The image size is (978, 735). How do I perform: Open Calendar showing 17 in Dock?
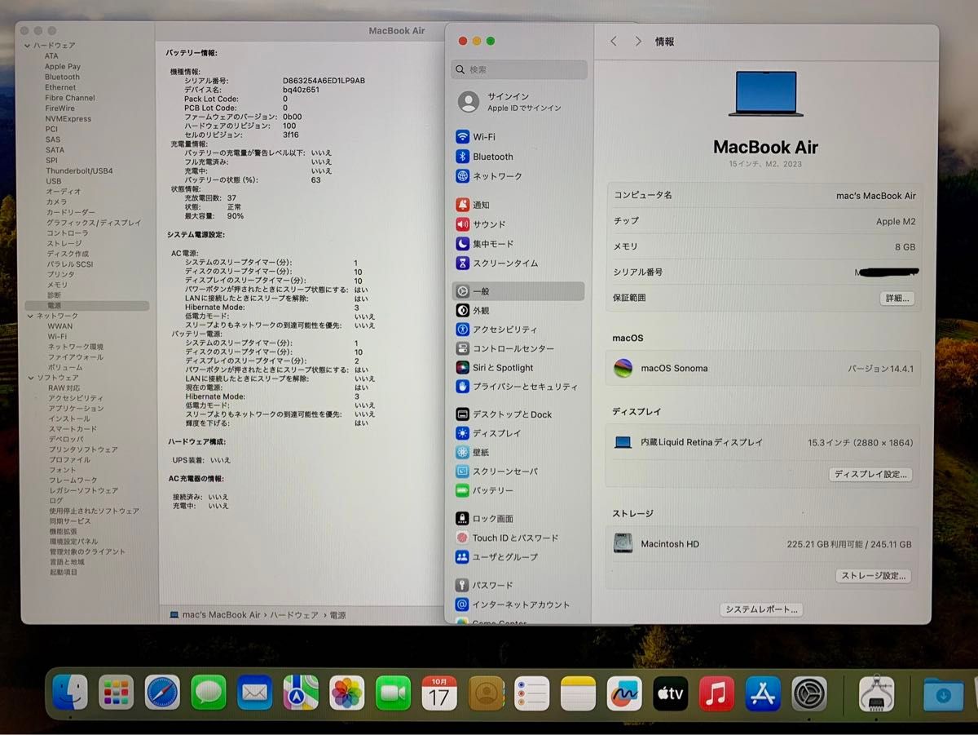[x=439, y=693]
